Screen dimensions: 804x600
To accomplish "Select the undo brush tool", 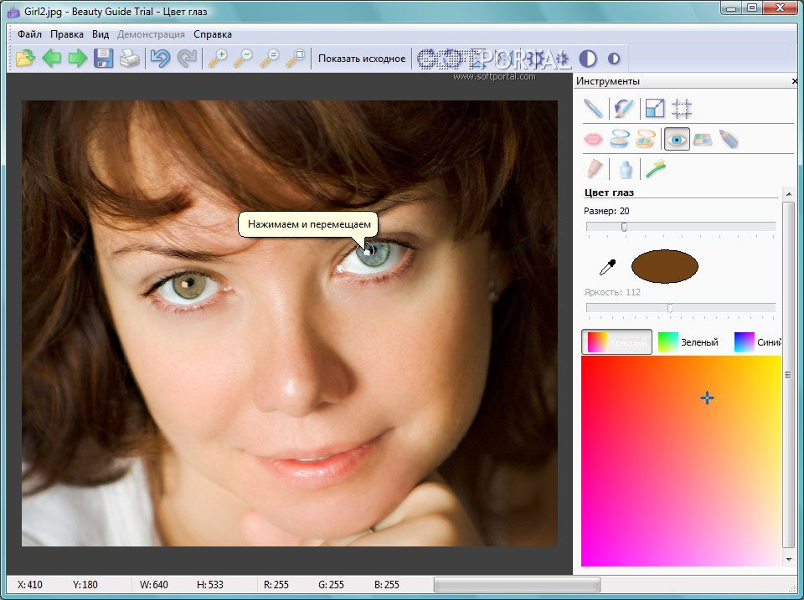I will 623,109.
